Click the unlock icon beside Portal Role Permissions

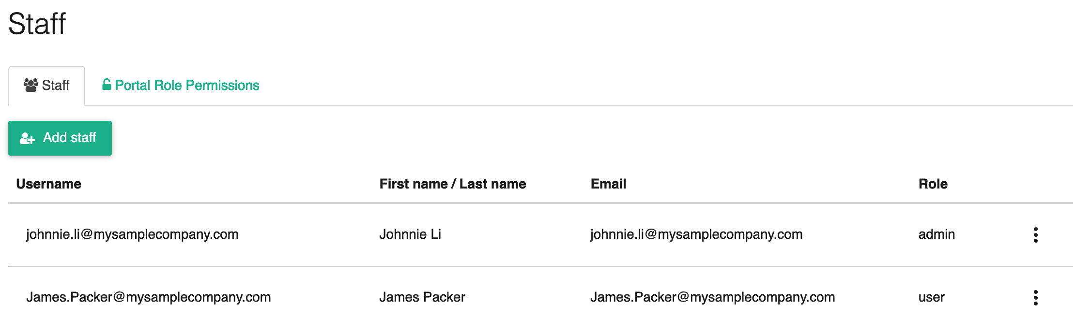point(107,85)
